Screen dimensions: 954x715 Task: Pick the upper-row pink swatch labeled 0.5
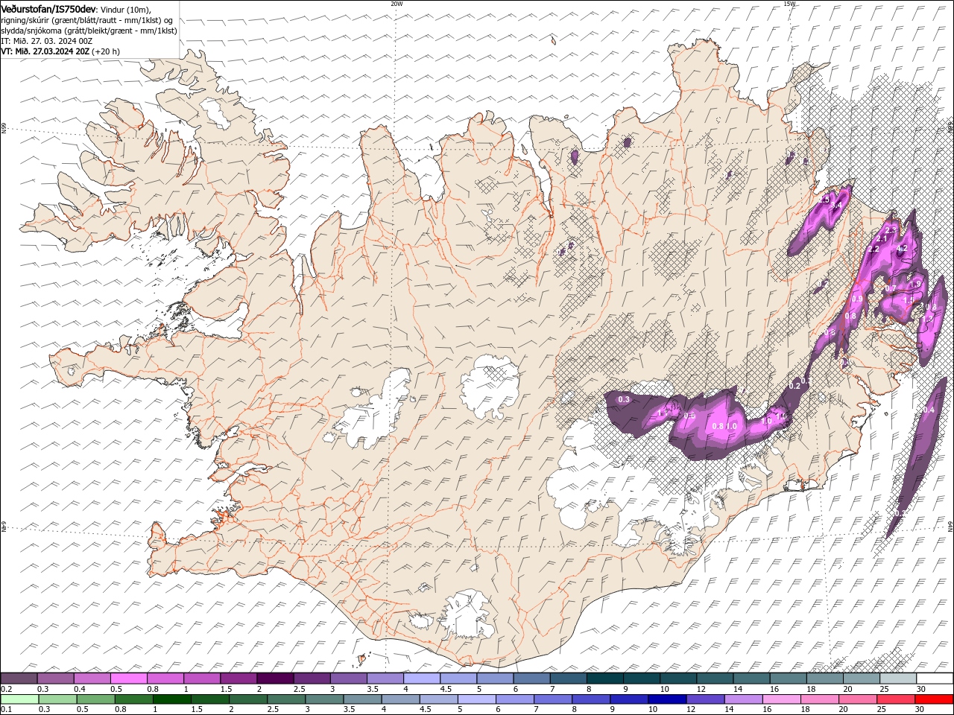[x=129, y=679]
